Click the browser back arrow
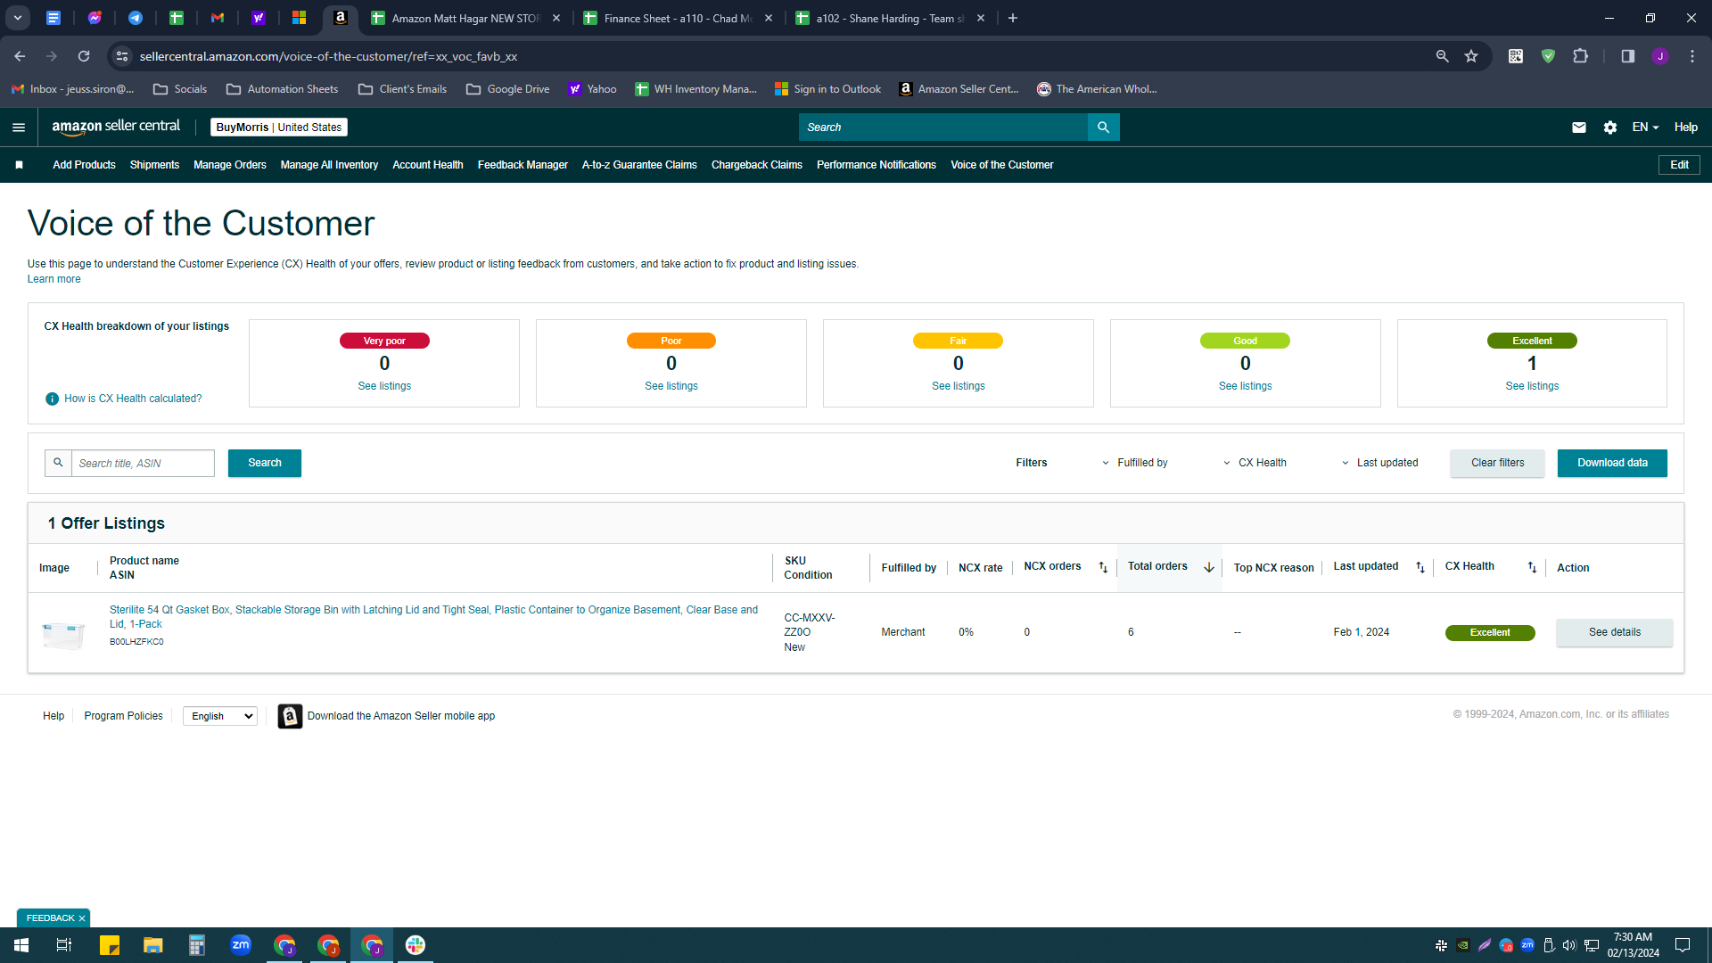Image resolution: width=1712 pixels, height=963 pixels. point(20,56)
